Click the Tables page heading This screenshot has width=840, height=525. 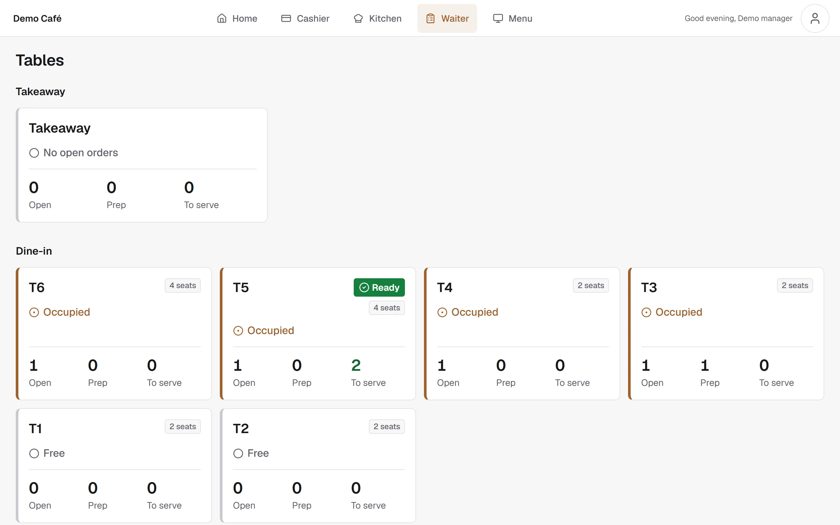click(x=40, y=60)
